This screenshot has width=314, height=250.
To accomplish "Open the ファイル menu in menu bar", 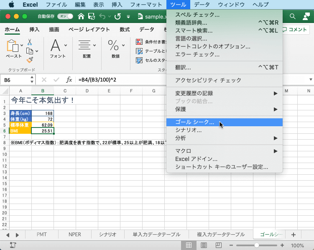I will pos(56,5).
